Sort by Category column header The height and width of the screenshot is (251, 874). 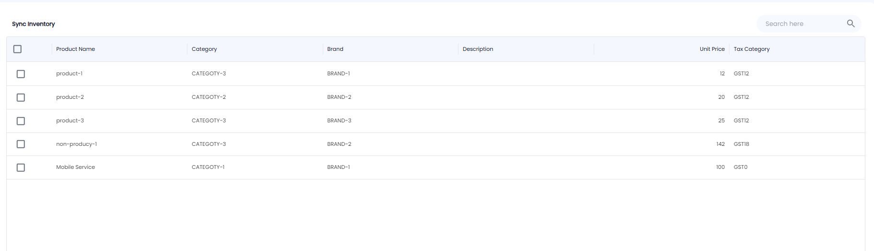(204, 49)
